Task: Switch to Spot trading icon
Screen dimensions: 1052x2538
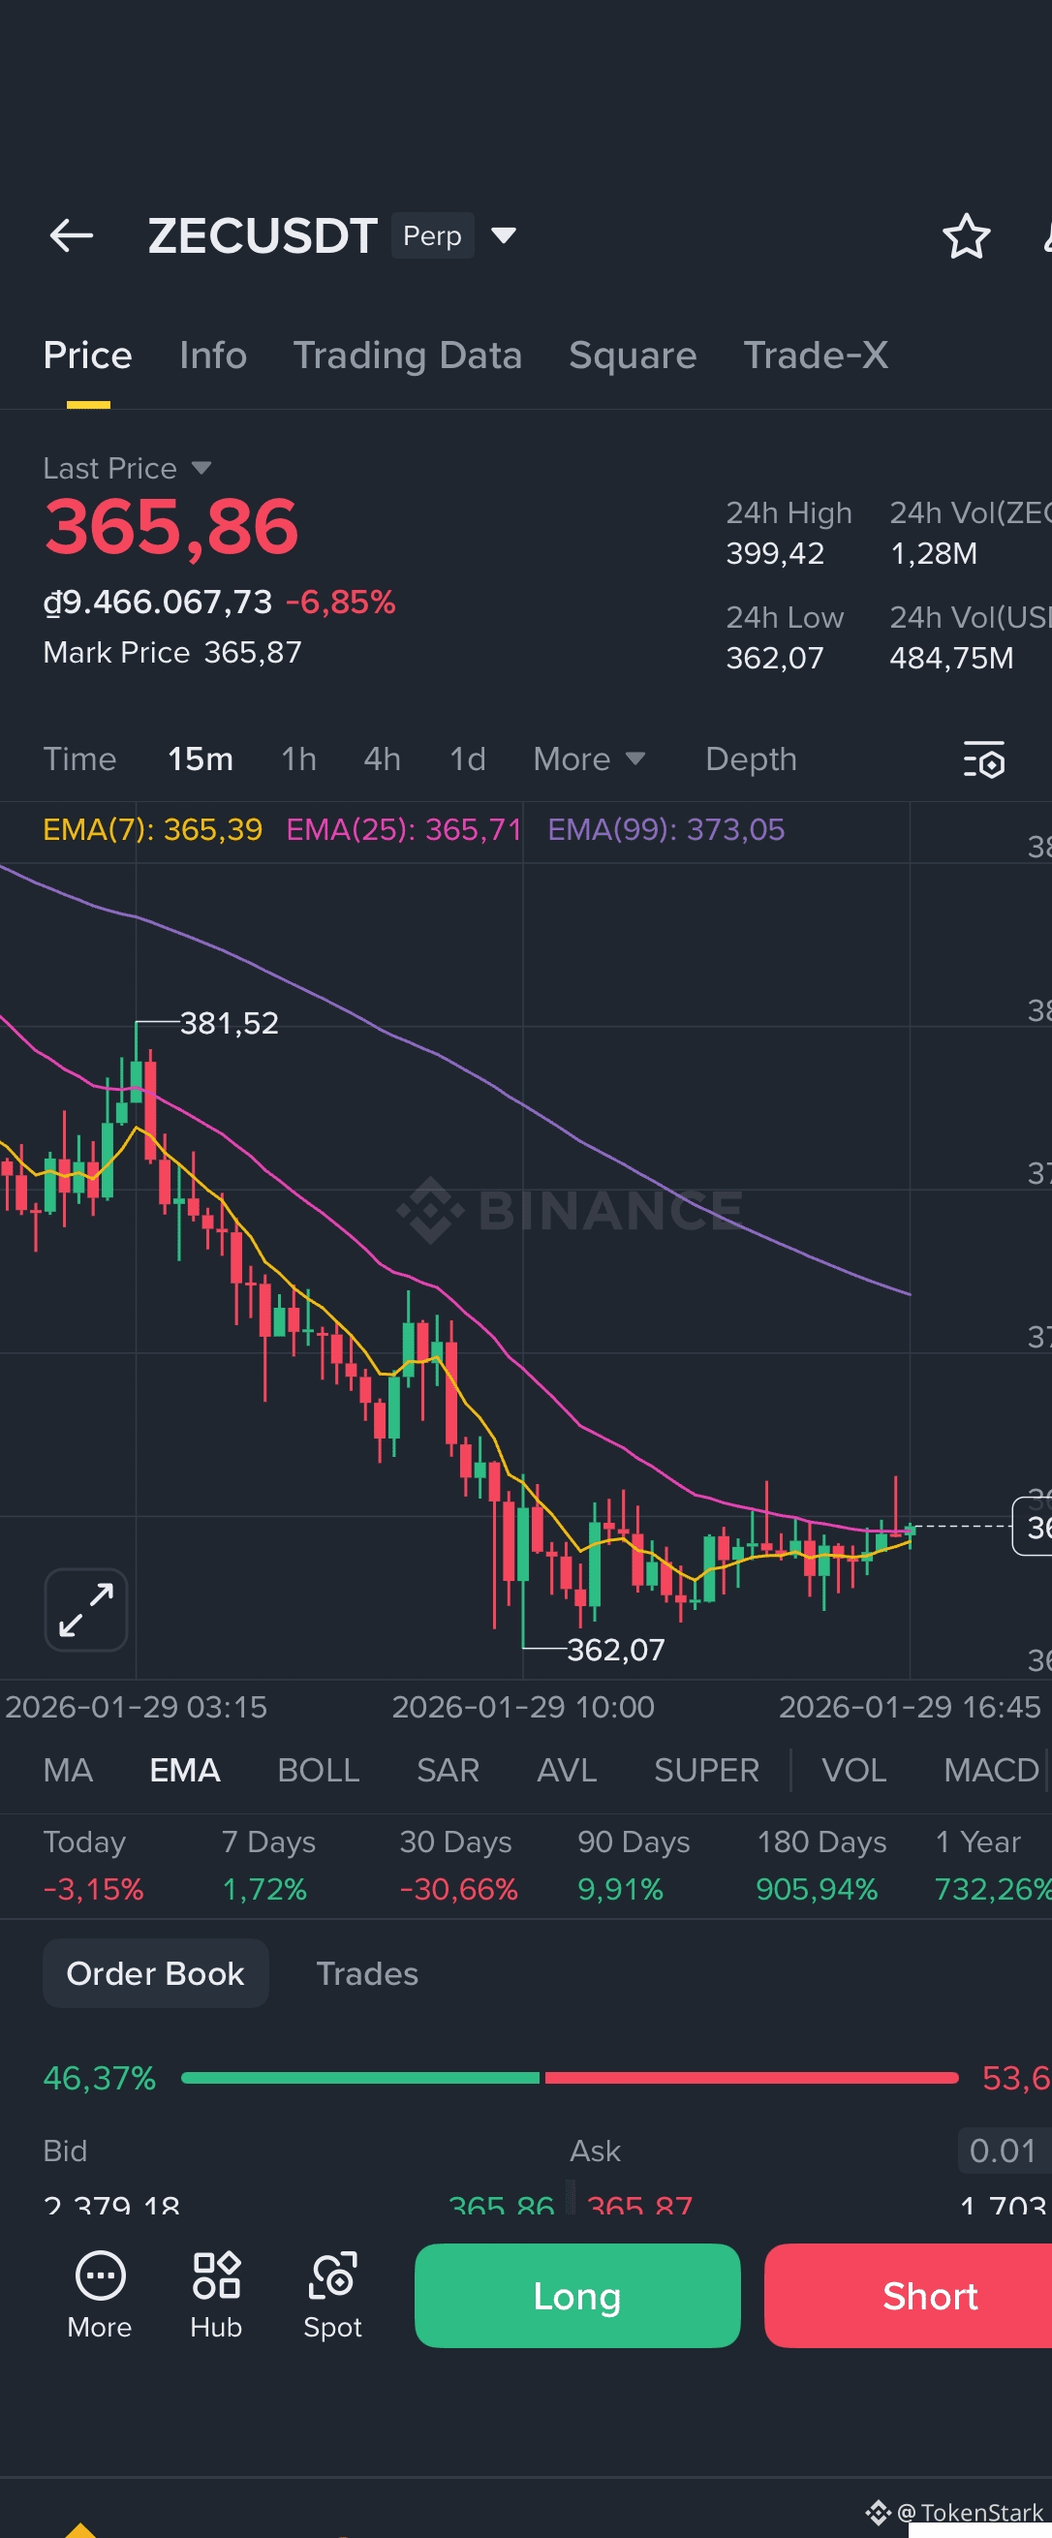Action: point(333,2296)
